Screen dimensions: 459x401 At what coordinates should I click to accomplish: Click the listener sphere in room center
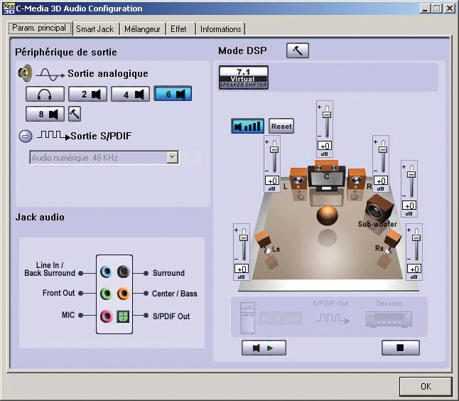coord(328,215)
